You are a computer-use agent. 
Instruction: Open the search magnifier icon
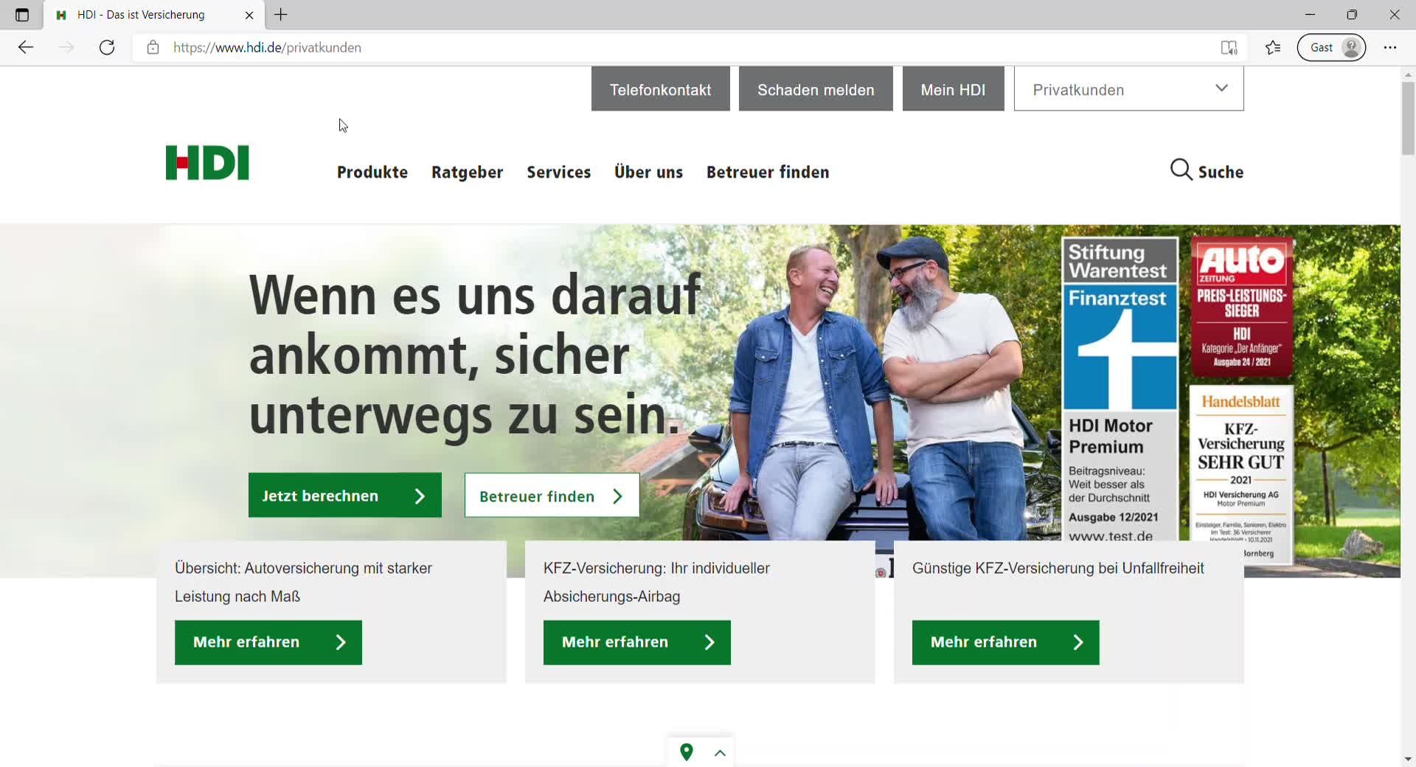tap(1181, 170)
